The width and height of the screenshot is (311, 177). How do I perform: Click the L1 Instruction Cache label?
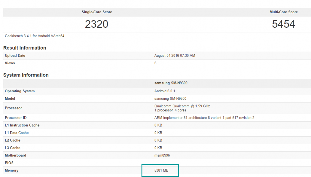22,125
